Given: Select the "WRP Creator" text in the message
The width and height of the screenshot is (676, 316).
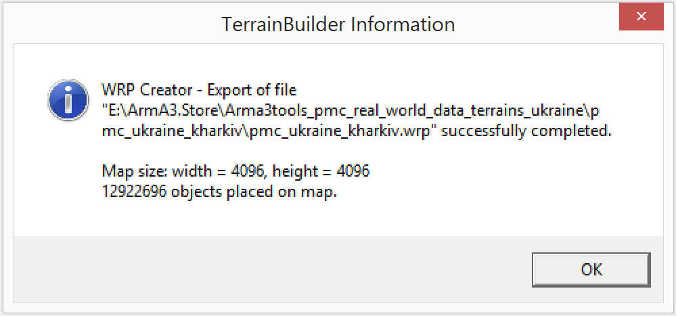Looking at the screenshot, I should 147,91.
